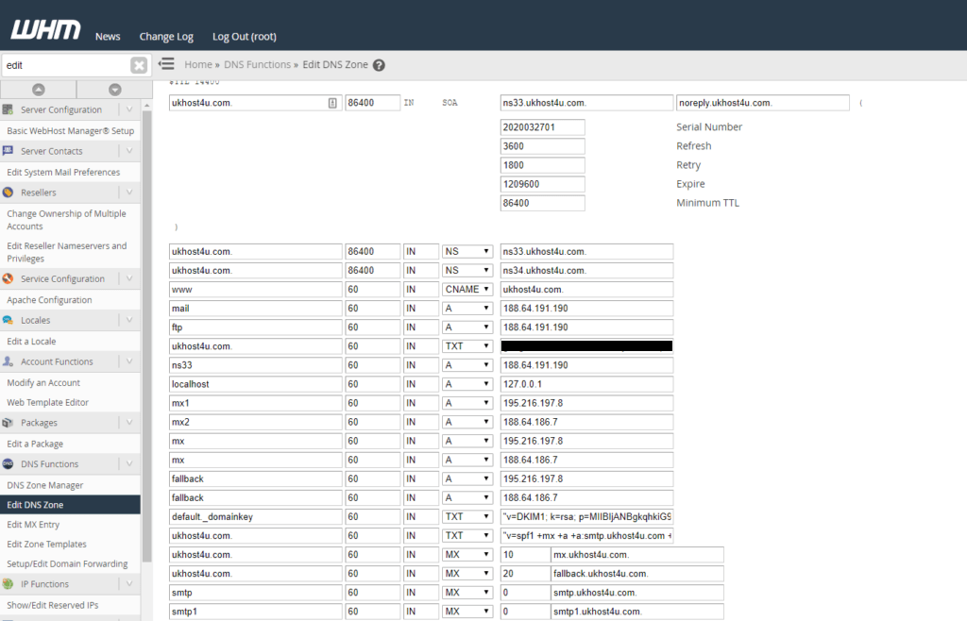The width and height of the screenshot is (967, 621).
Task: Open Edit Zone Templates
Action: point(47,544)
